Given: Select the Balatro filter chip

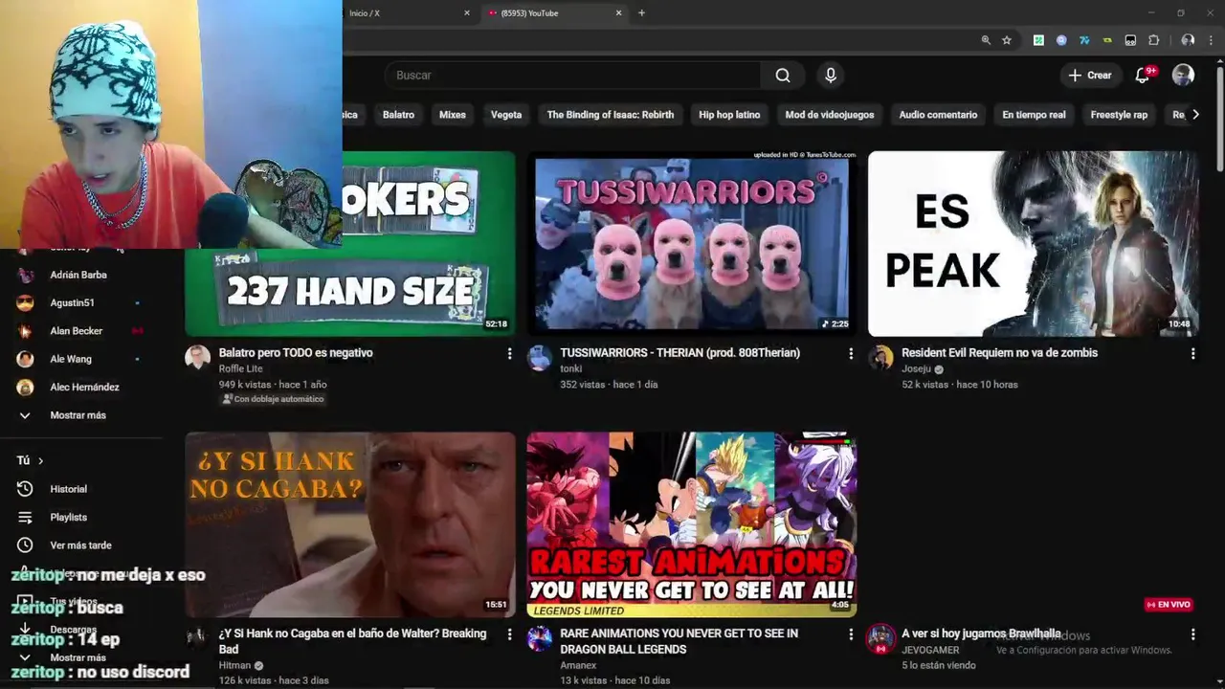Looking at the screenshot, I should click(x=398, y=115).
